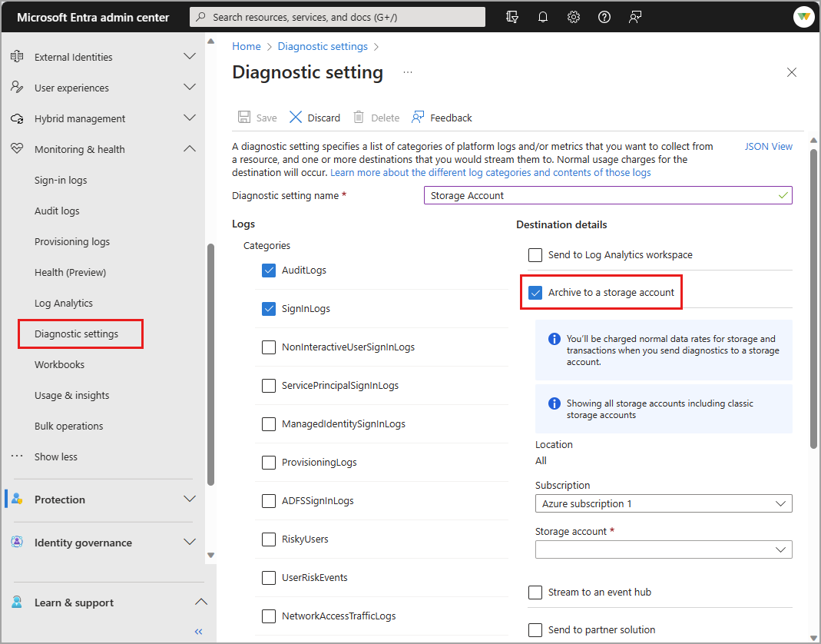Click the main panel vertical scrollbar
This screenshot has width=821, height=644.
[814, 300]
